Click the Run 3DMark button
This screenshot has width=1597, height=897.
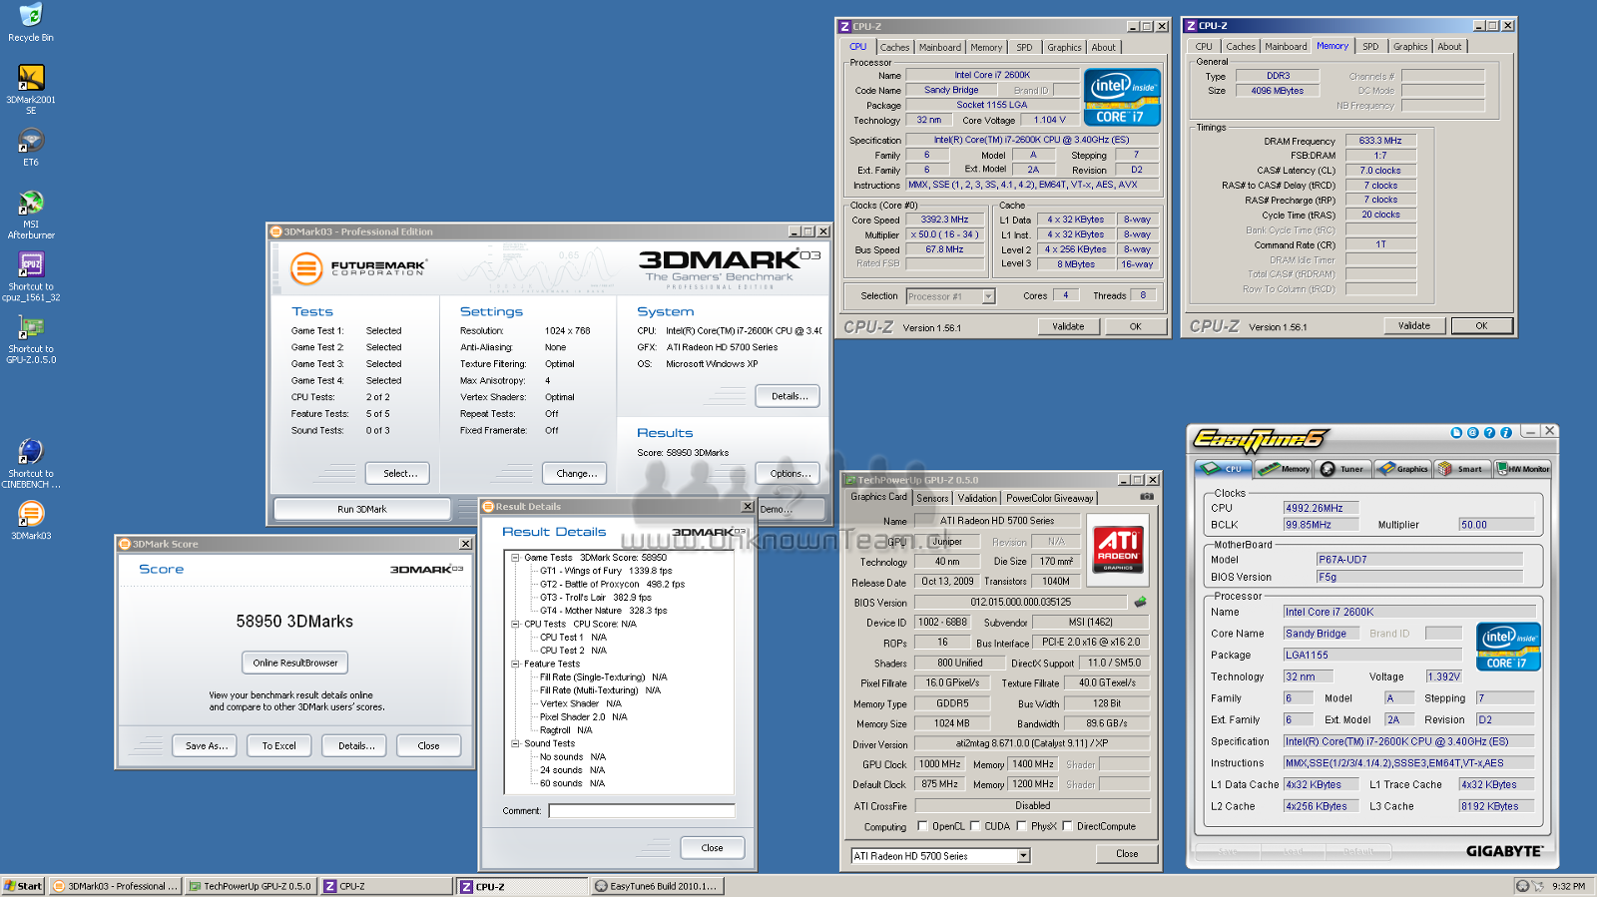361,509
